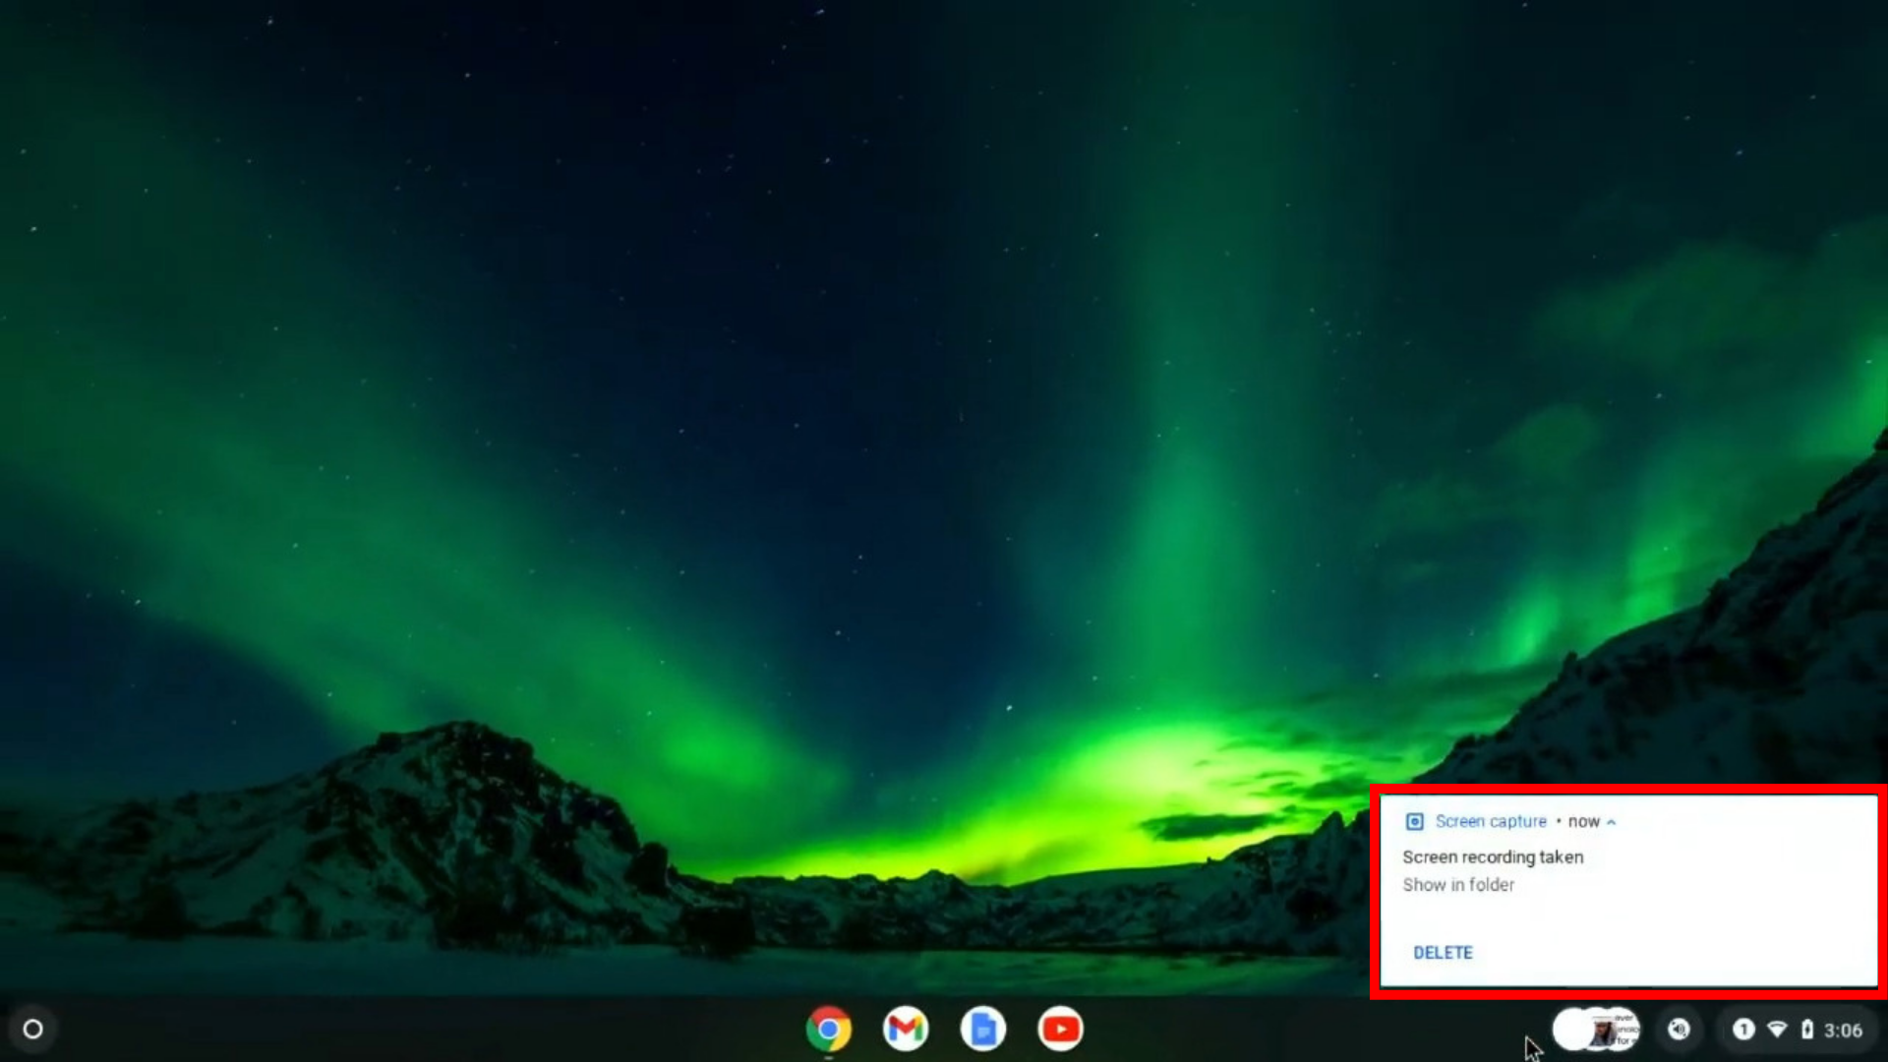1888x1062 pixels.
Task: Click Screen recording taken notification title
Action: coord(1493,856)
